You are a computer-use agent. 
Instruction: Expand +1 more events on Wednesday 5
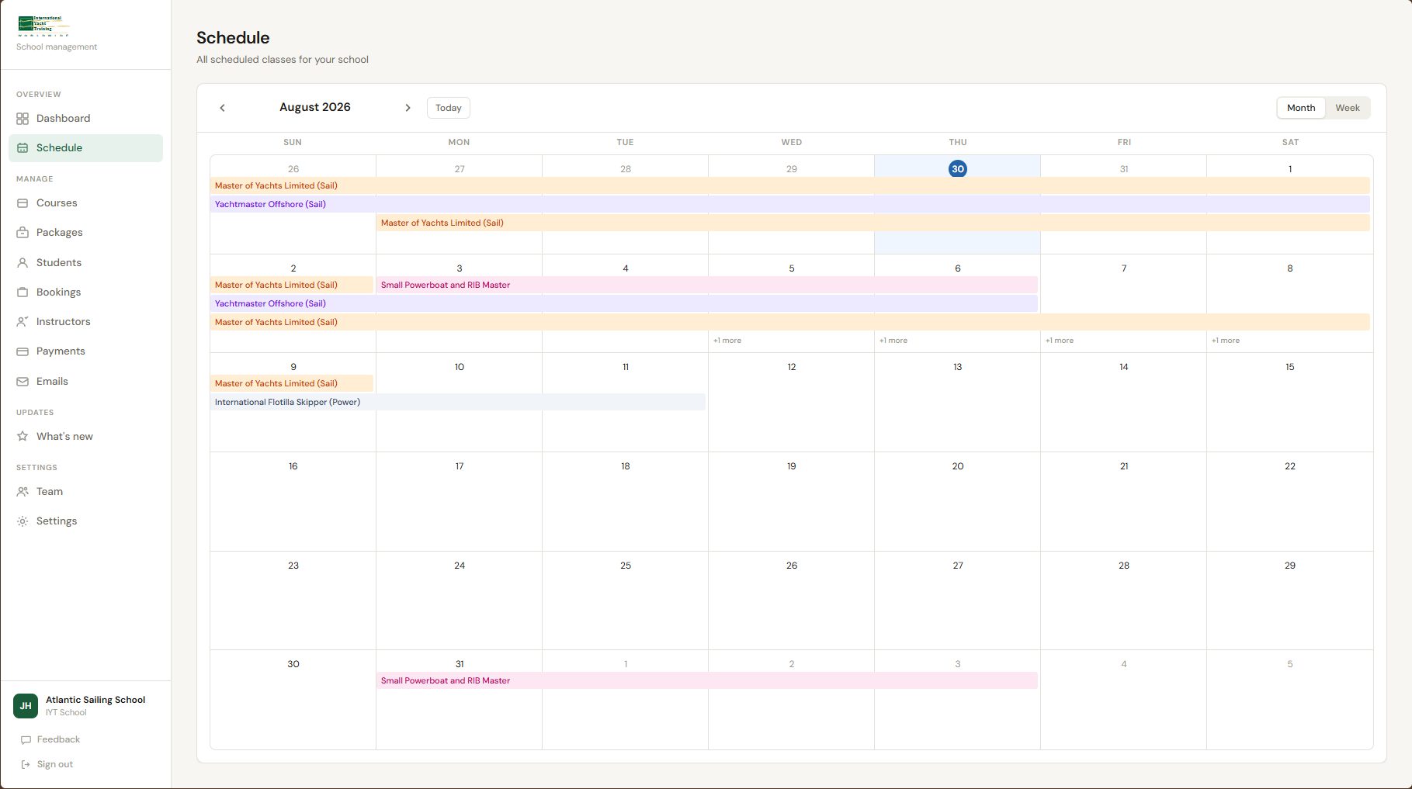tap(727, 341)
